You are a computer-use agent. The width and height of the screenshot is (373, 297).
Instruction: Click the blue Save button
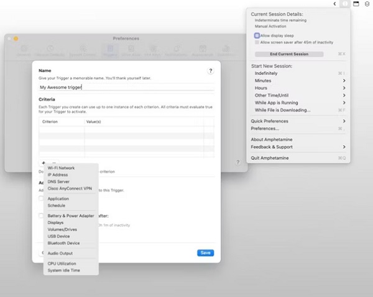pos(205,252)
